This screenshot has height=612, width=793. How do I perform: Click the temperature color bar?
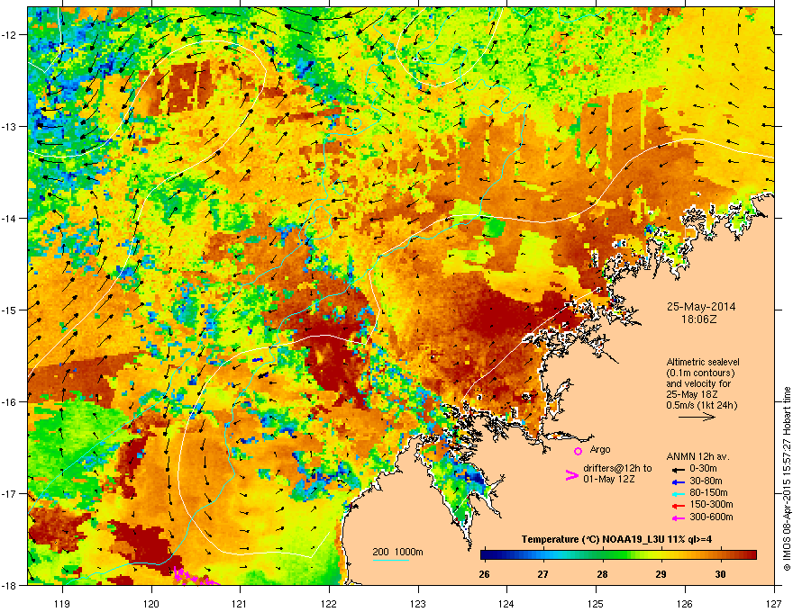pos(618,554)
